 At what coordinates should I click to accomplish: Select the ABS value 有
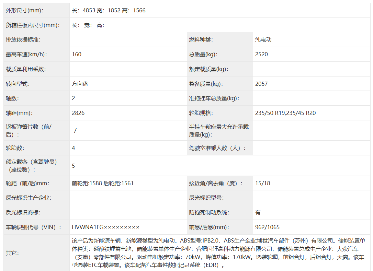(258, 212)
